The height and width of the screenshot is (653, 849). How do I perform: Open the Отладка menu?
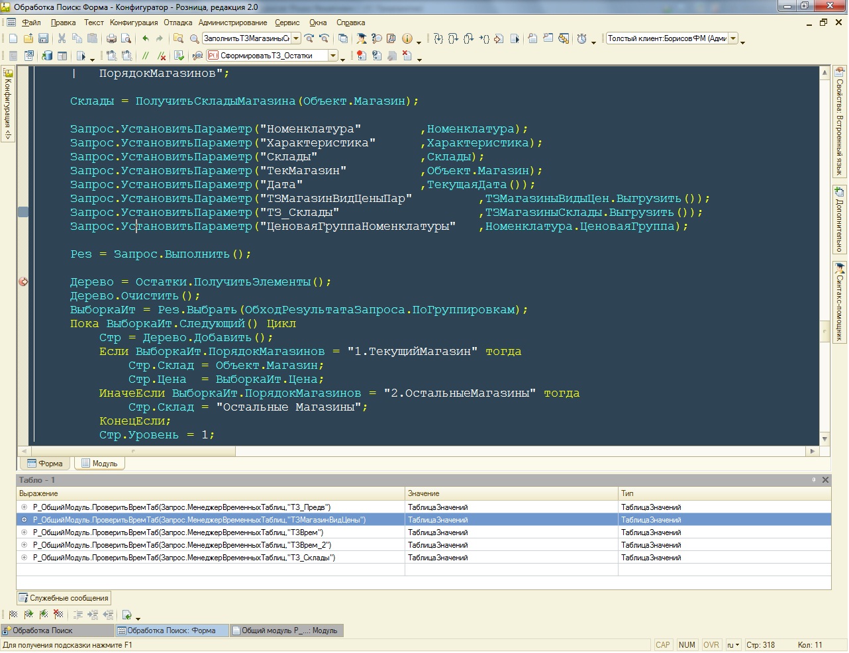178,23
